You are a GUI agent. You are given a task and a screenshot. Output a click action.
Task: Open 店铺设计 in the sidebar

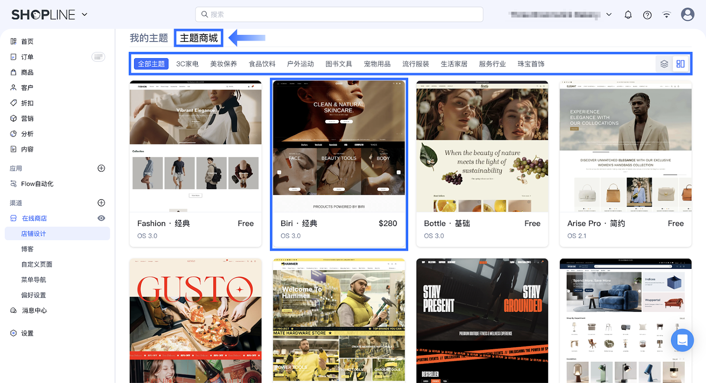tap(57, 234)
